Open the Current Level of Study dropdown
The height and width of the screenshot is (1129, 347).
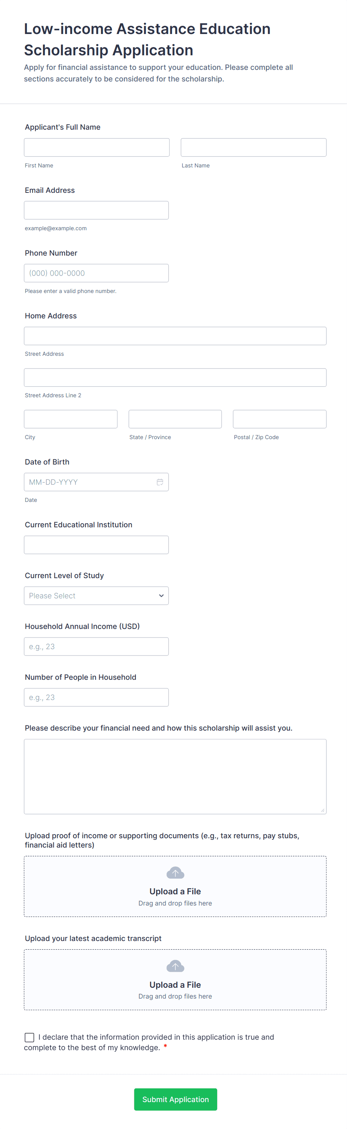(x=96, y=596)
